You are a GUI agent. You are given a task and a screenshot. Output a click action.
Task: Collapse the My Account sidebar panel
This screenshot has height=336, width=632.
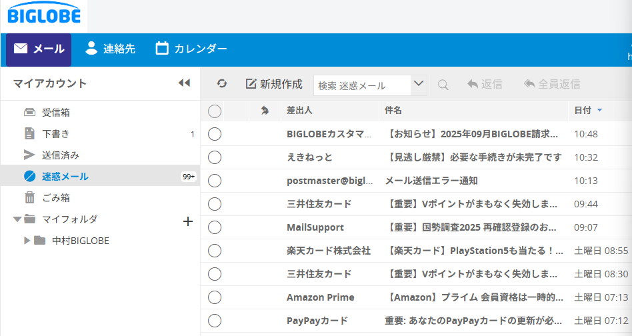[x=184, y=83]
